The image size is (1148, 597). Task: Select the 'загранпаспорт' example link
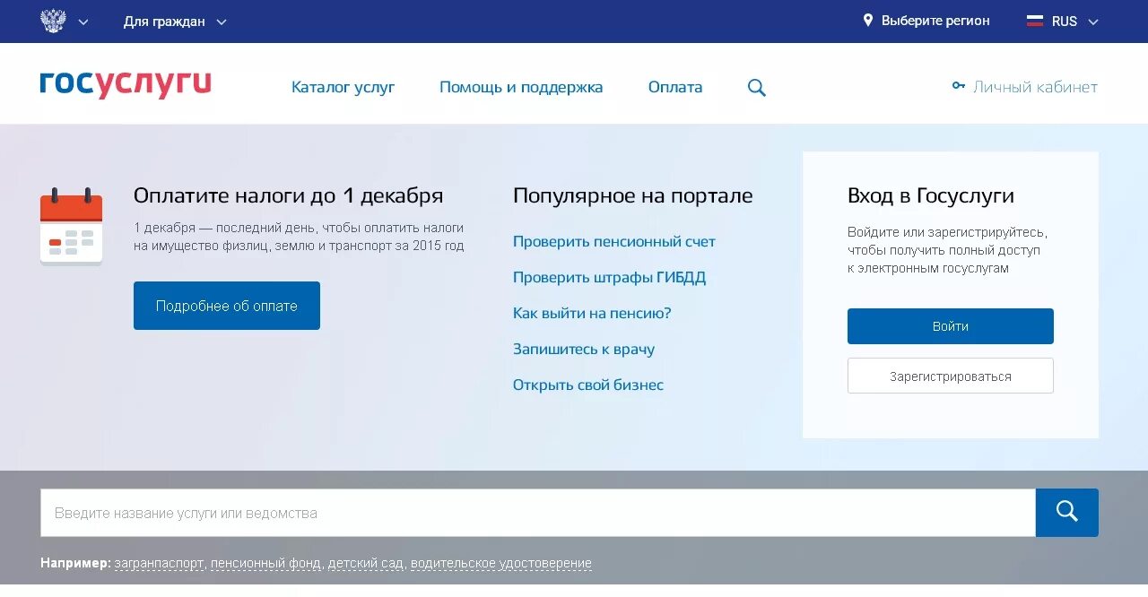click(160, 564)
